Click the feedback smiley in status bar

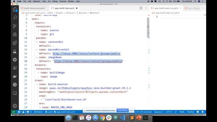[x=198, y=112]
